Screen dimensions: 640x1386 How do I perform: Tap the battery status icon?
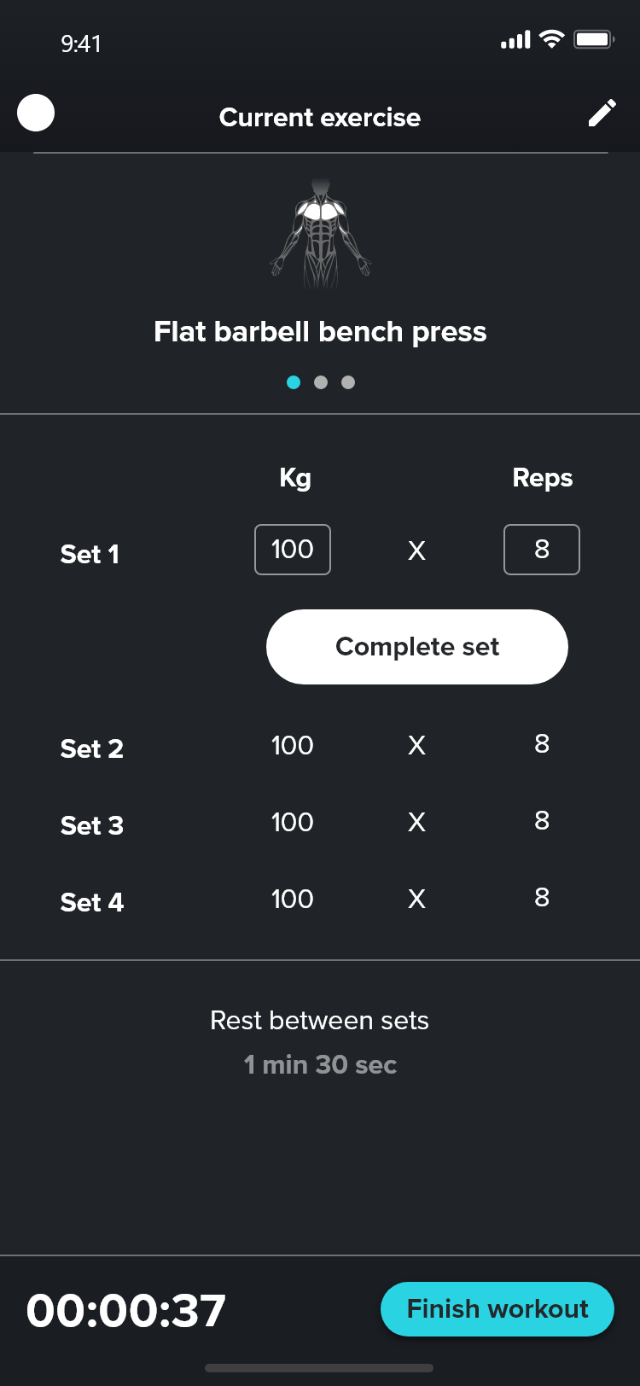click(594, 39)
